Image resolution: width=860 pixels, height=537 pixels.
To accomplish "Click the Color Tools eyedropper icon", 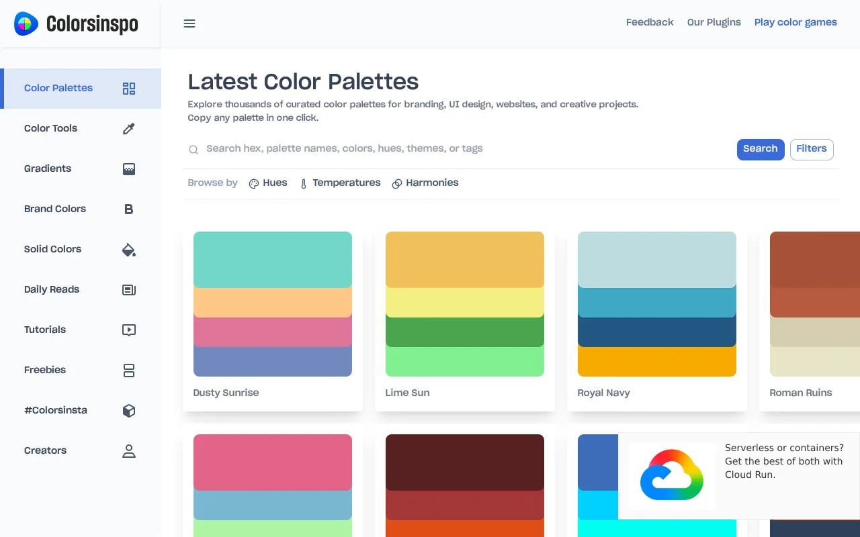I will click(x=129, y=129).
